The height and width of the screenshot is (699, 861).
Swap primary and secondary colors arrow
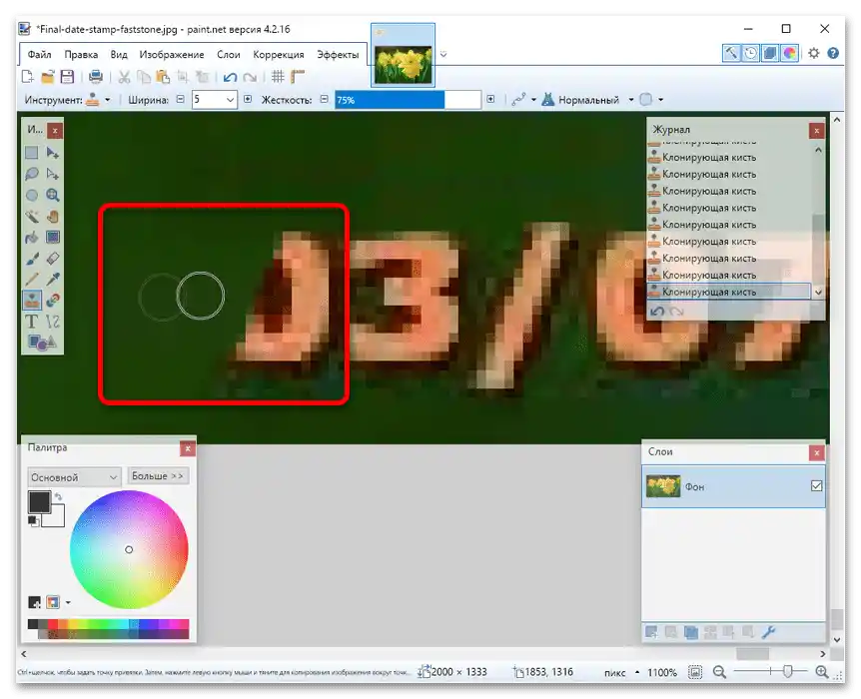click(x=58, y=497)
